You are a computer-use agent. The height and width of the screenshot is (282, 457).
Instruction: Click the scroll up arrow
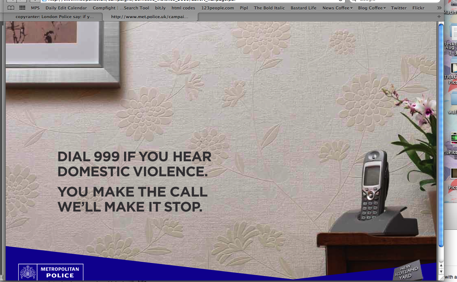441,265
